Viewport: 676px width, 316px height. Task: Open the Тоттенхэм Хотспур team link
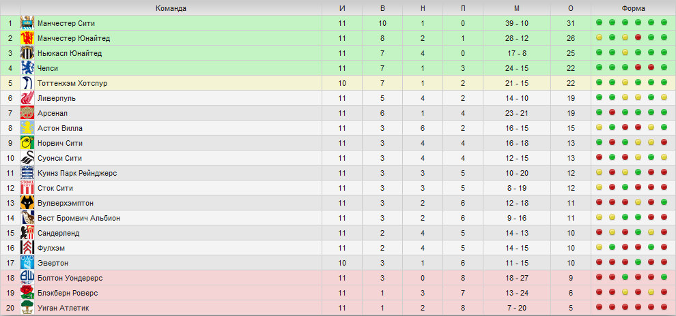[x=72, y=83]
